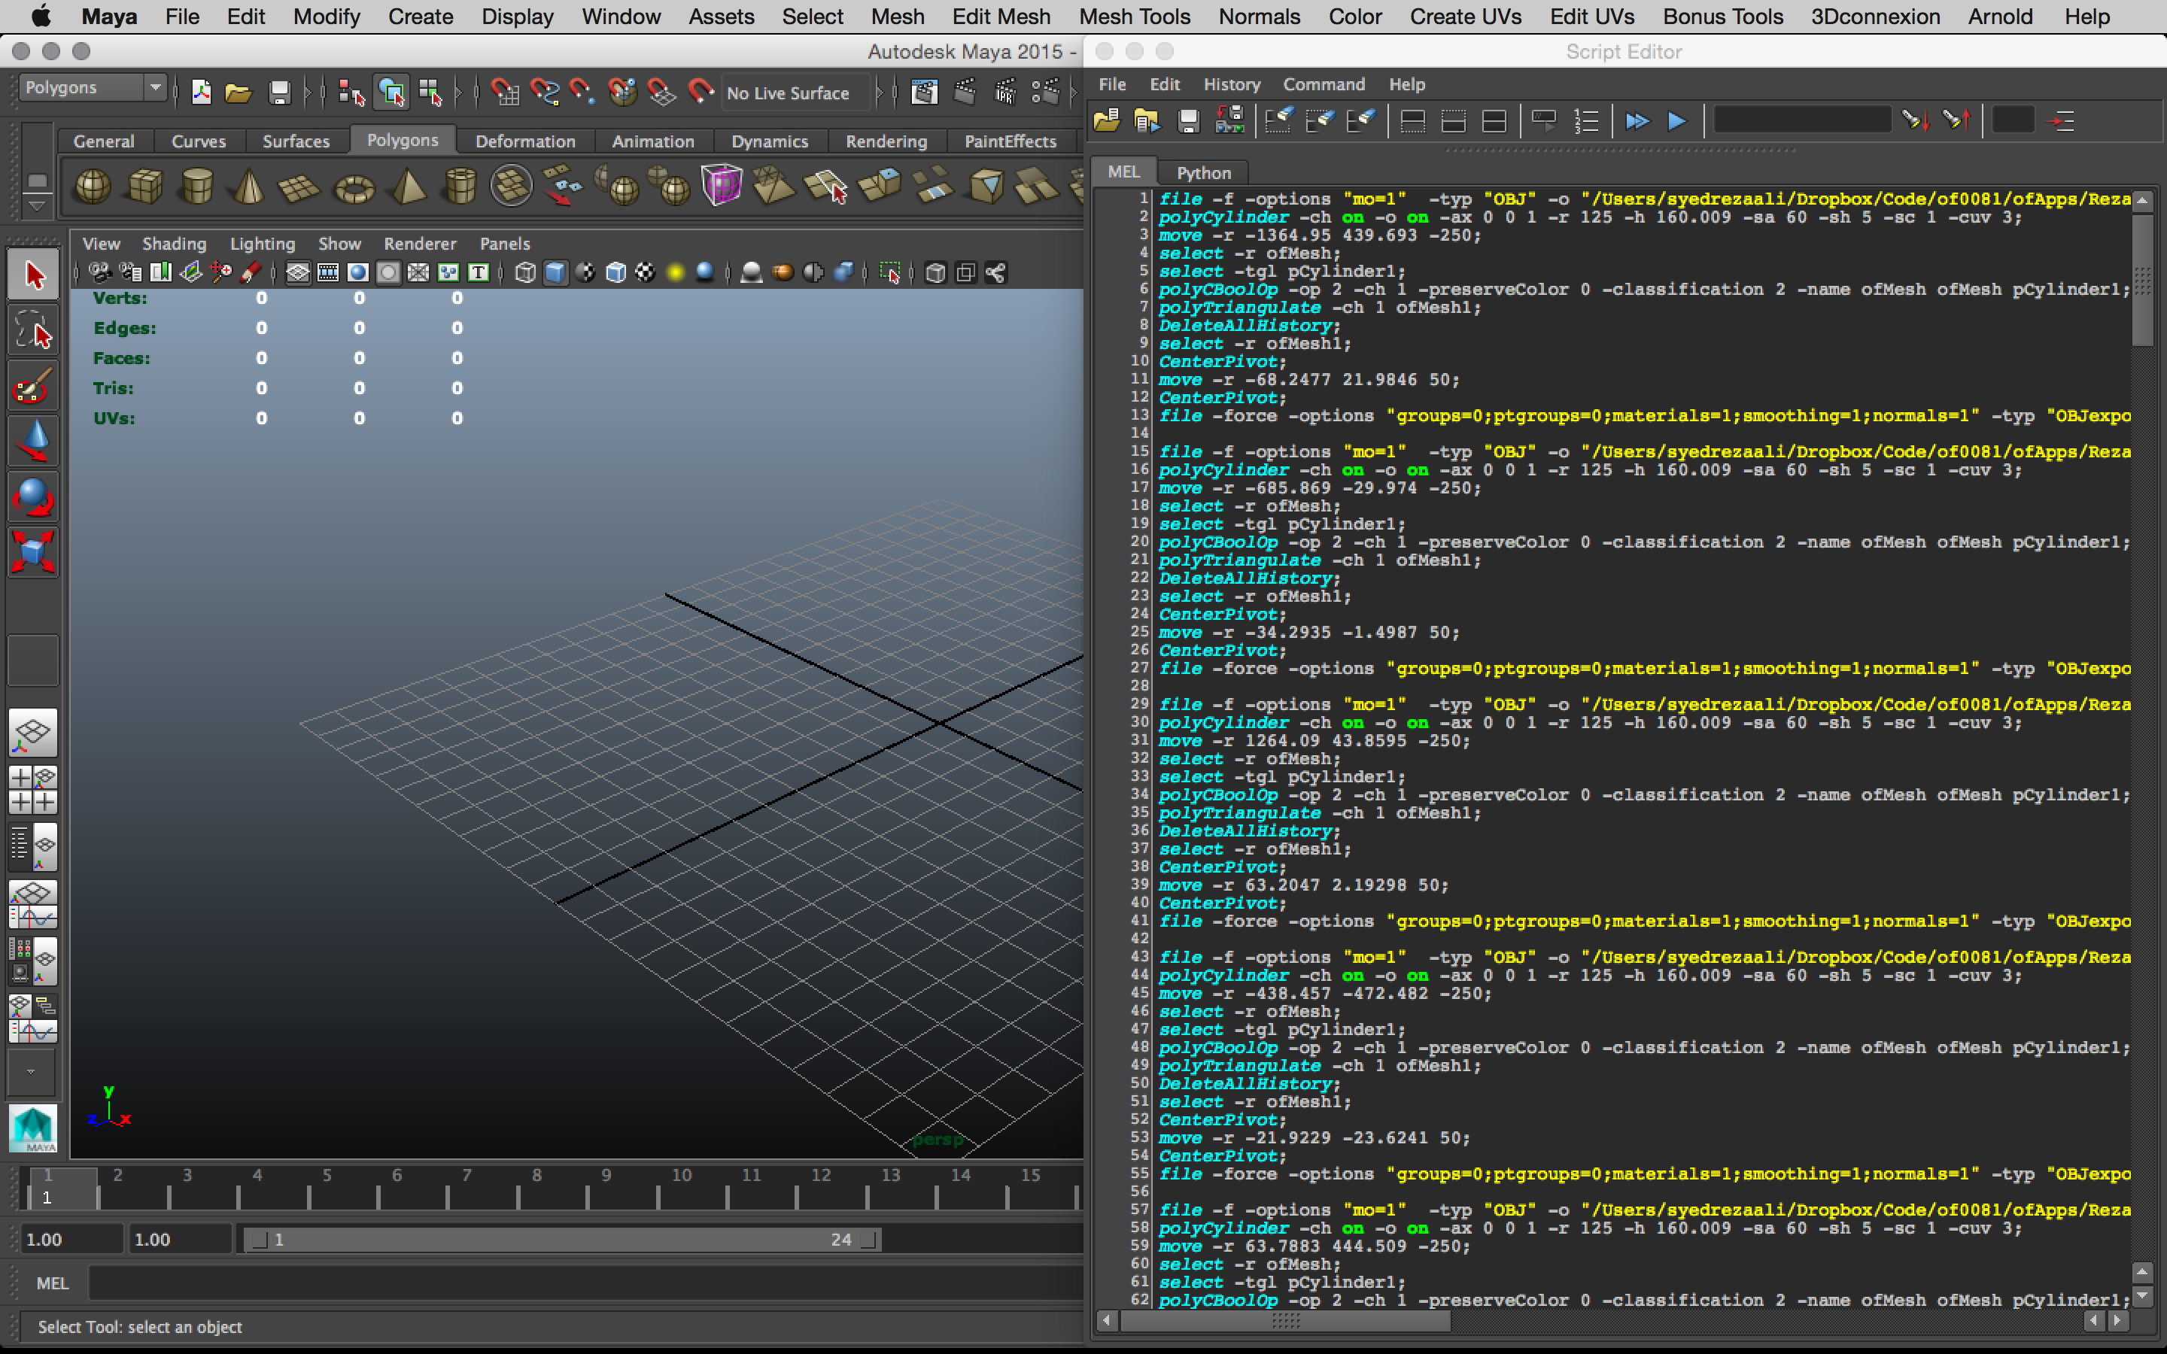This screenshot has width=2167, height=1354.
Task: Click the New Scene icon
Action: point(202,93)
